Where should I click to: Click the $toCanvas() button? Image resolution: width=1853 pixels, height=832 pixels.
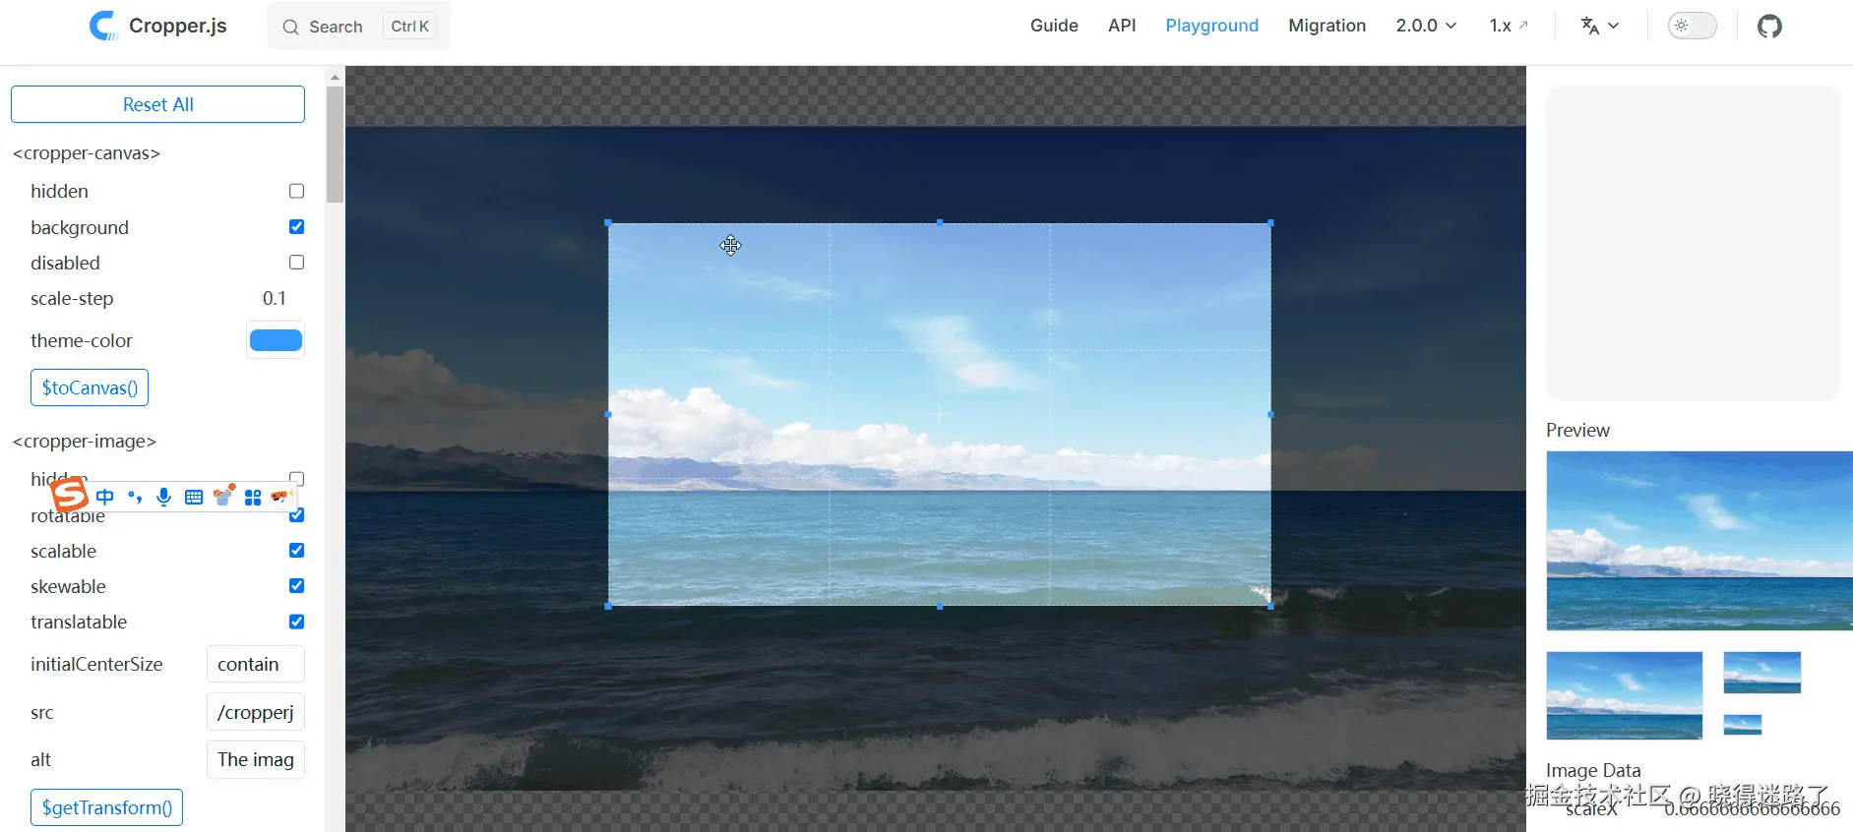coord(90,387)
